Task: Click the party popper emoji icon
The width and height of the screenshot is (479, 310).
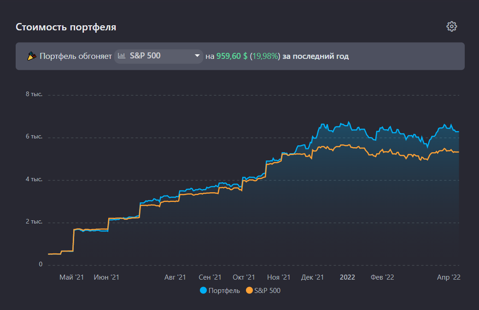Action: click(x=32, y=57)
